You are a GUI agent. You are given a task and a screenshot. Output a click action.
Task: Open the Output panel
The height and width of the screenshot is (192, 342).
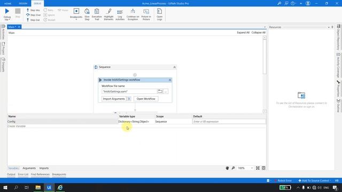point(11,174)
